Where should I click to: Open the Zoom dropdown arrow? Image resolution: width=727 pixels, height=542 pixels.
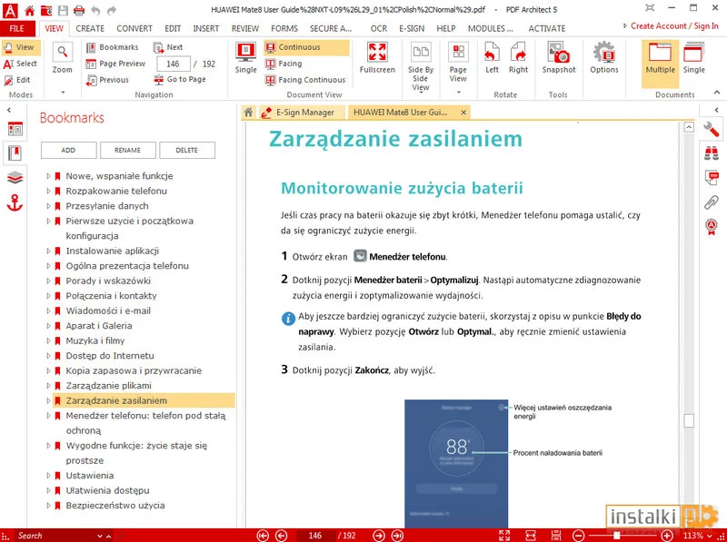63,92
